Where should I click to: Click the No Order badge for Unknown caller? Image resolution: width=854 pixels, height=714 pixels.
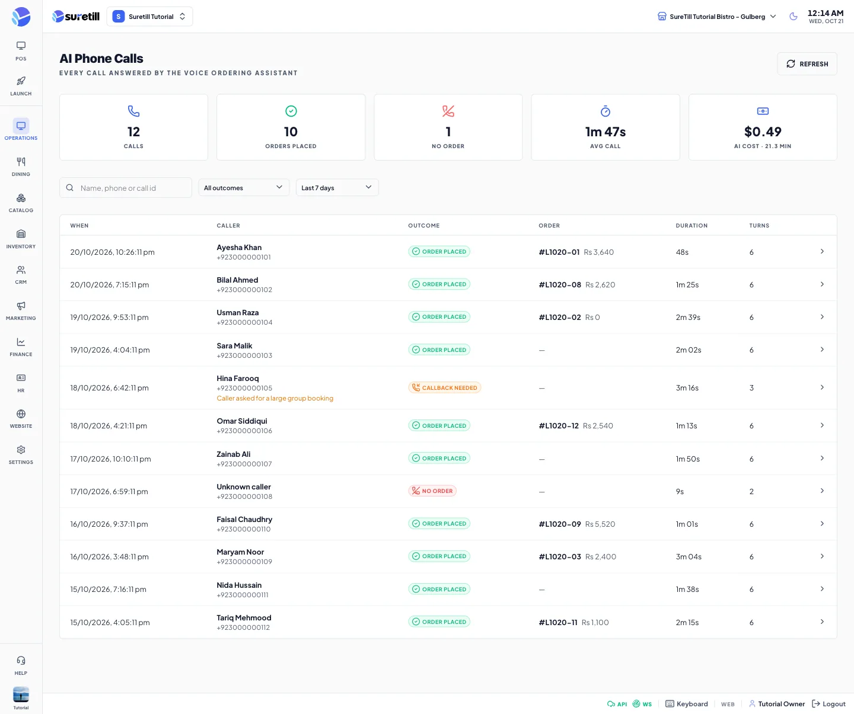432,491
